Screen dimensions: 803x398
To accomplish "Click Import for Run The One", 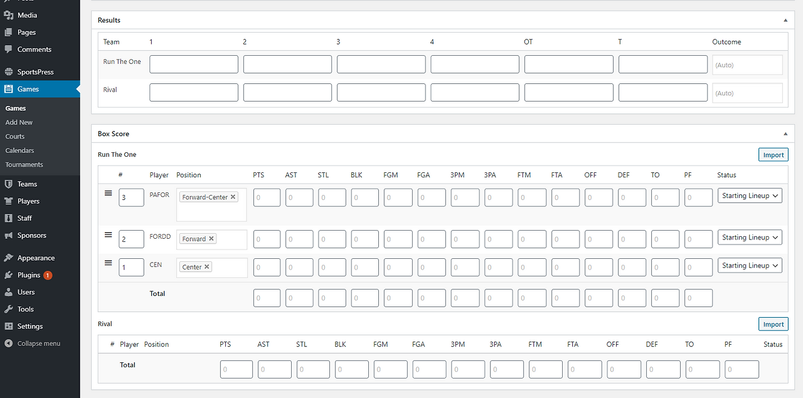I will pyautogui.click(x=773, y=155).
